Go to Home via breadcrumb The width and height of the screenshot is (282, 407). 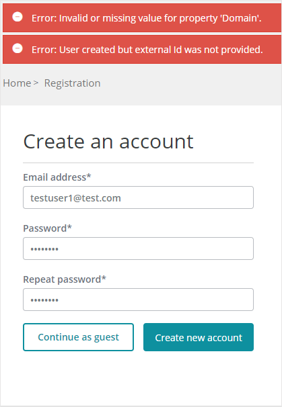17,83
